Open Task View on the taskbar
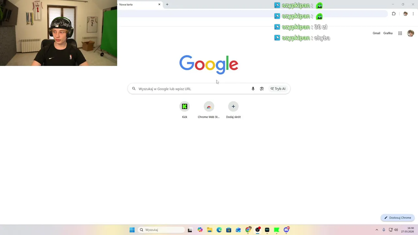The width and height of the screenshot is (418, 235). click(x=190, y=230)
